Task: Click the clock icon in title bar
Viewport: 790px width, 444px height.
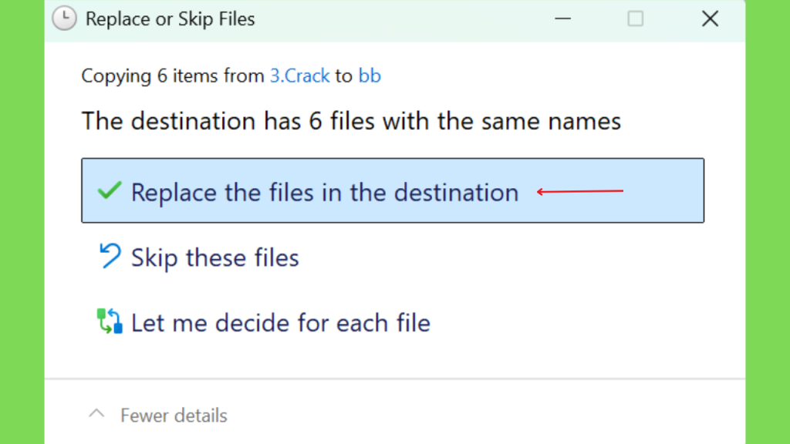Action: tap(65, 18)
